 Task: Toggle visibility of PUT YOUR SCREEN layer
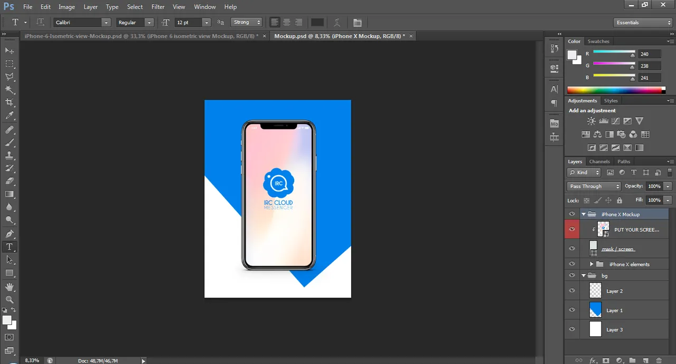[x=572, y=229]
